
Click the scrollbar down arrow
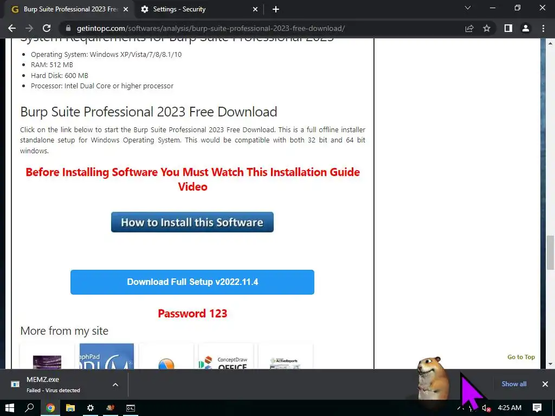pos(551,363)
